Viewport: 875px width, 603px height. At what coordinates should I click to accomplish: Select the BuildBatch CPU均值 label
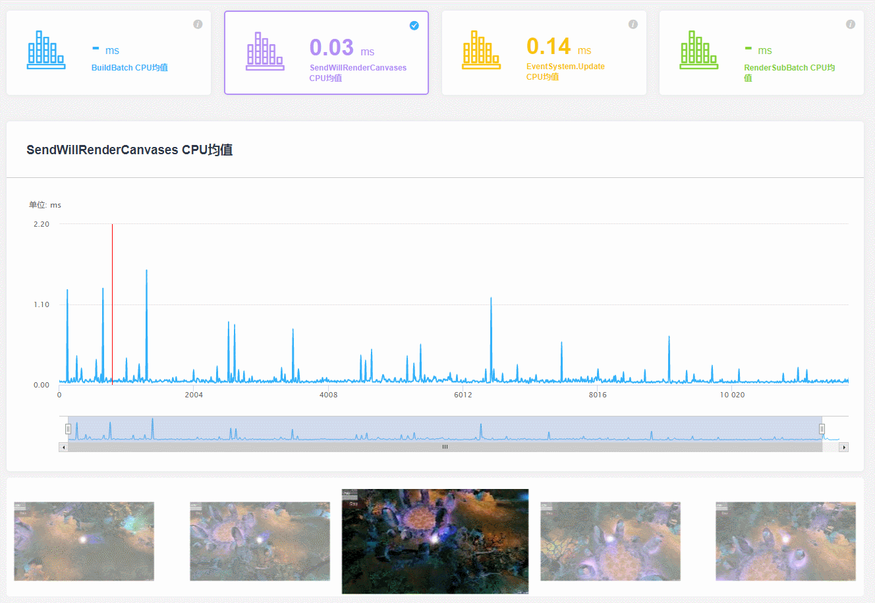pyautogui.click(x=129, y=68)
